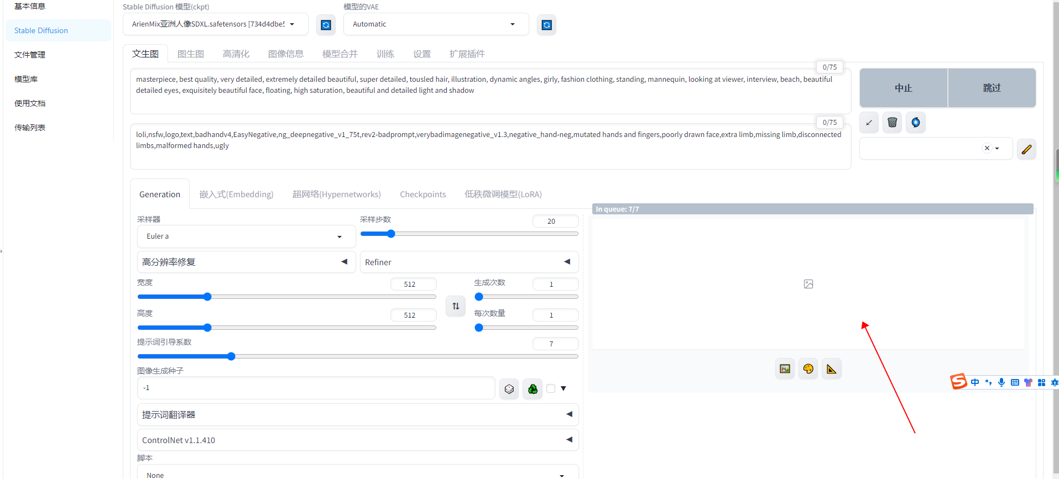The width and height of the screenshot is (1059, 479).
Task: Click the 跳过 skip button
Action: pos(992,88)
